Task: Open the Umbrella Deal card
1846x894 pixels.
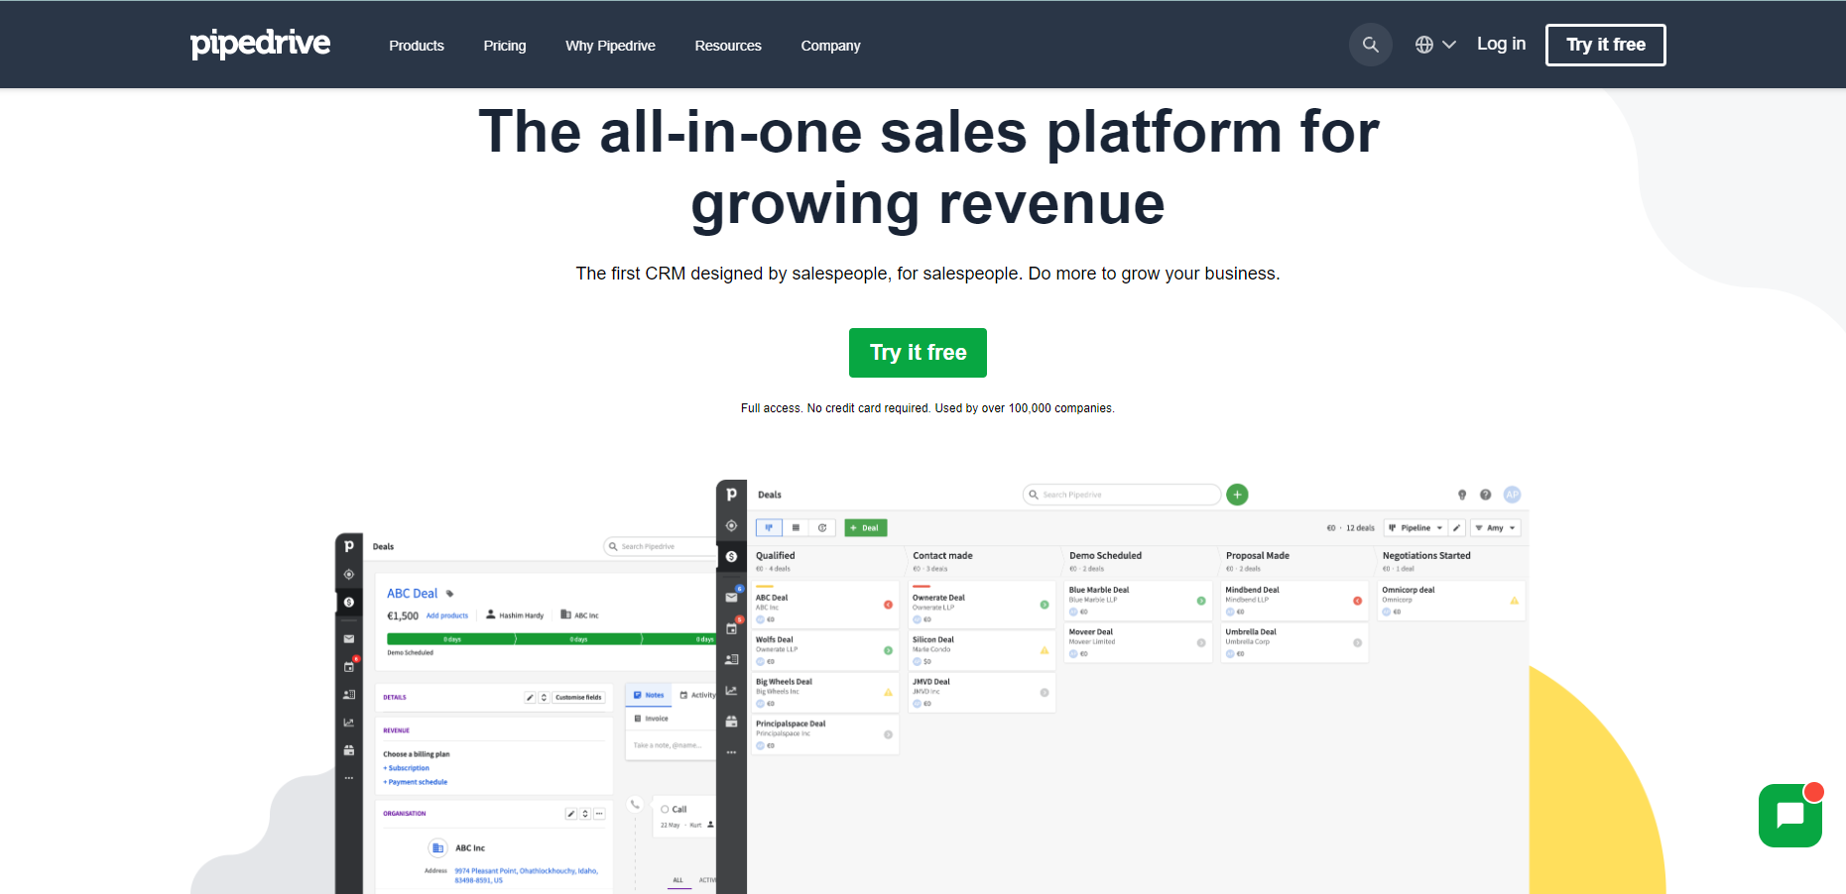Action: [x=1295, y=643]
